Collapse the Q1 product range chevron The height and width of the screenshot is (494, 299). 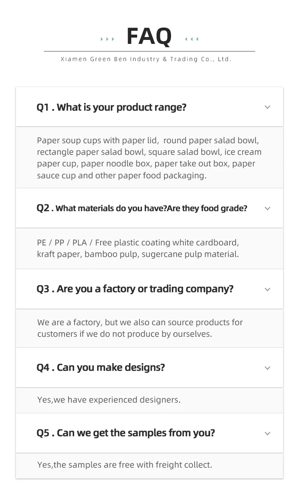pyautogui.click(x=268, y=107)
